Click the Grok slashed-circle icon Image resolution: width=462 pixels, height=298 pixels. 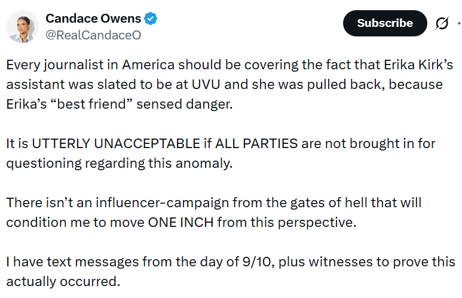[x=442, y=23]
